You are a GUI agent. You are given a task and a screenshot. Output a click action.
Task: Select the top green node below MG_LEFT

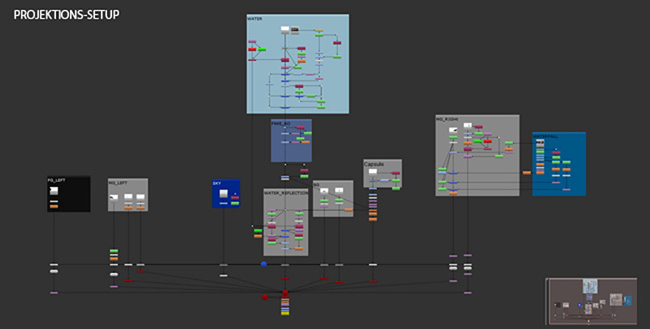pyautogui.click(x=114, y=250)
